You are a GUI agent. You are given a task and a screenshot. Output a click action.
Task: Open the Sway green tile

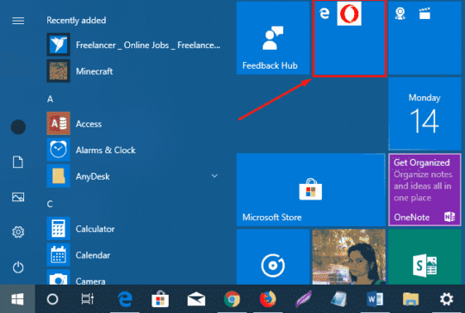pos(425,257)
